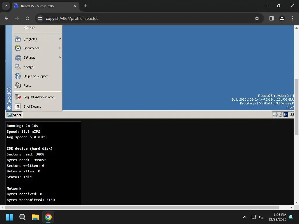Click the Help question mark icon
Viewport: 299px width, 224px height.
tap(18, 76)
